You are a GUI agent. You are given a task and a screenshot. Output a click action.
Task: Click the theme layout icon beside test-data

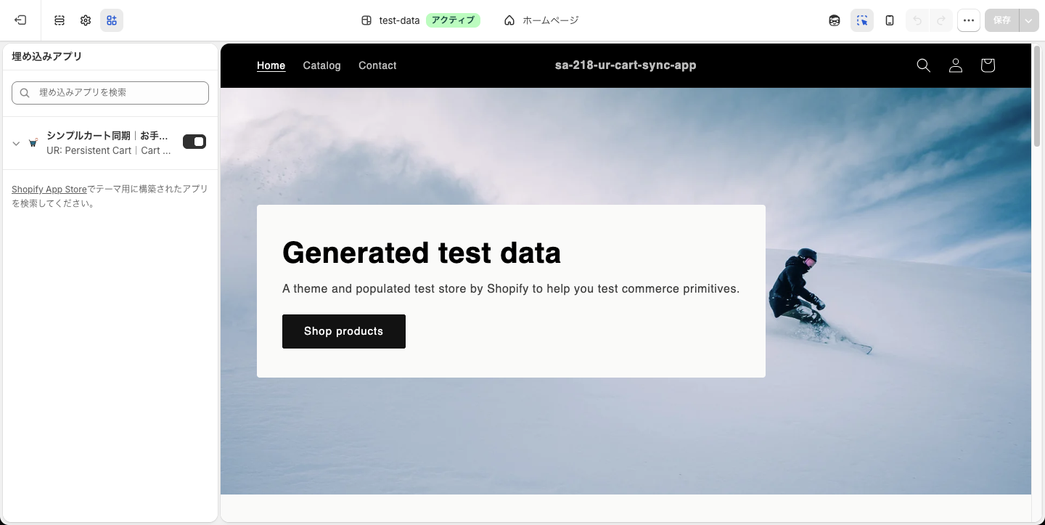(x=366, y=20)
